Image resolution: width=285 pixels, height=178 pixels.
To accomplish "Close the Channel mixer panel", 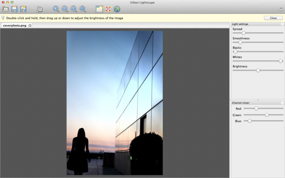I will point(282,103).
